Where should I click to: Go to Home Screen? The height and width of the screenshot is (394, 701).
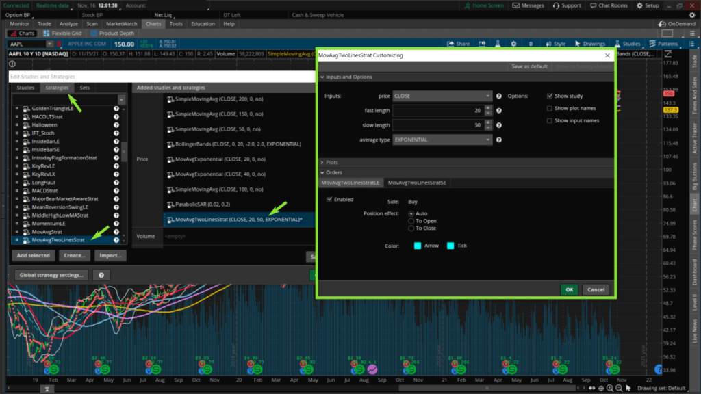[x=484, y=5]
